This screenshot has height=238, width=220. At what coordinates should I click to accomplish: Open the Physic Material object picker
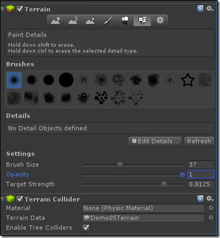pos(211,208)
